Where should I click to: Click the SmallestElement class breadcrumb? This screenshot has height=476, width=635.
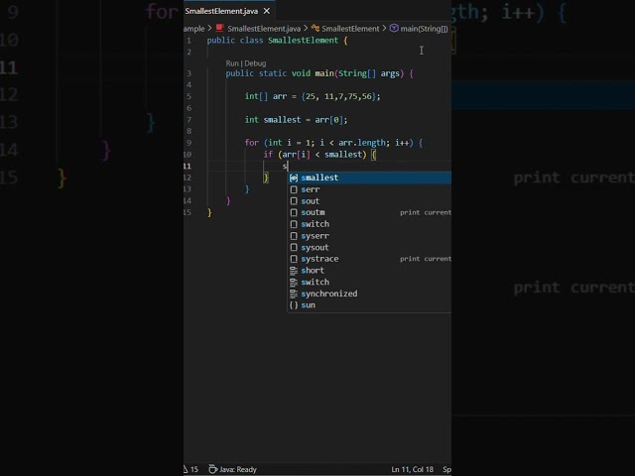pos(350,29)
